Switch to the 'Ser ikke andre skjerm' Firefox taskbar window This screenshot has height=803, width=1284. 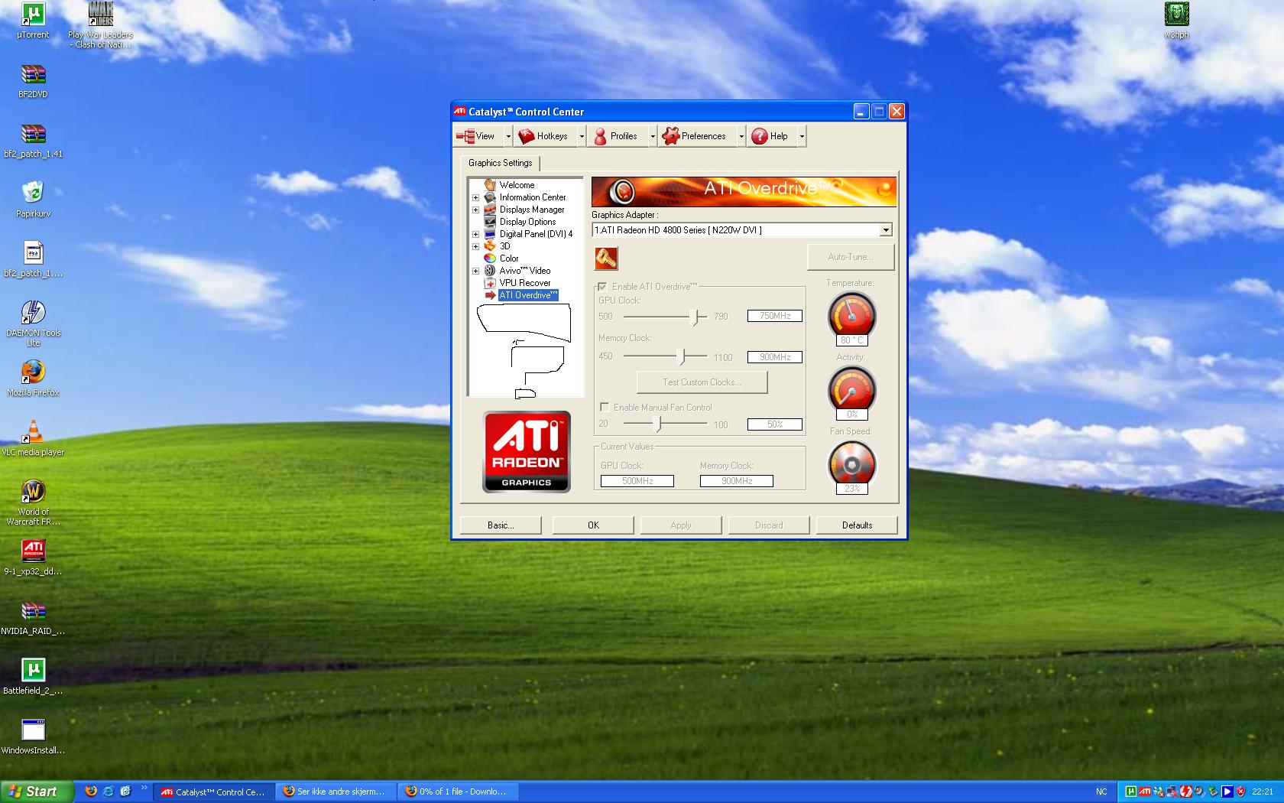click(x=335, y=792)
